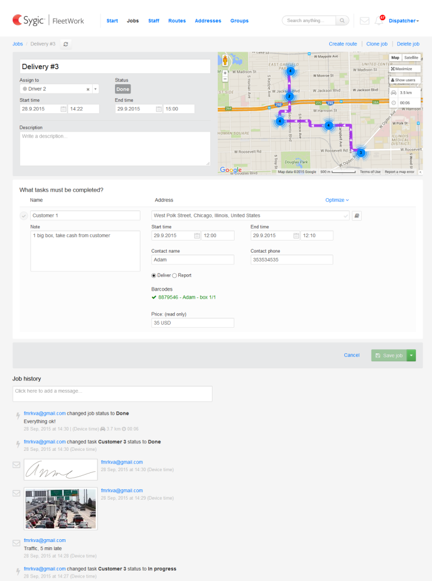432x581 pixels.
Task: Click the map Terms of Use link
Action: pyautogui.click(x=370, y=172)
